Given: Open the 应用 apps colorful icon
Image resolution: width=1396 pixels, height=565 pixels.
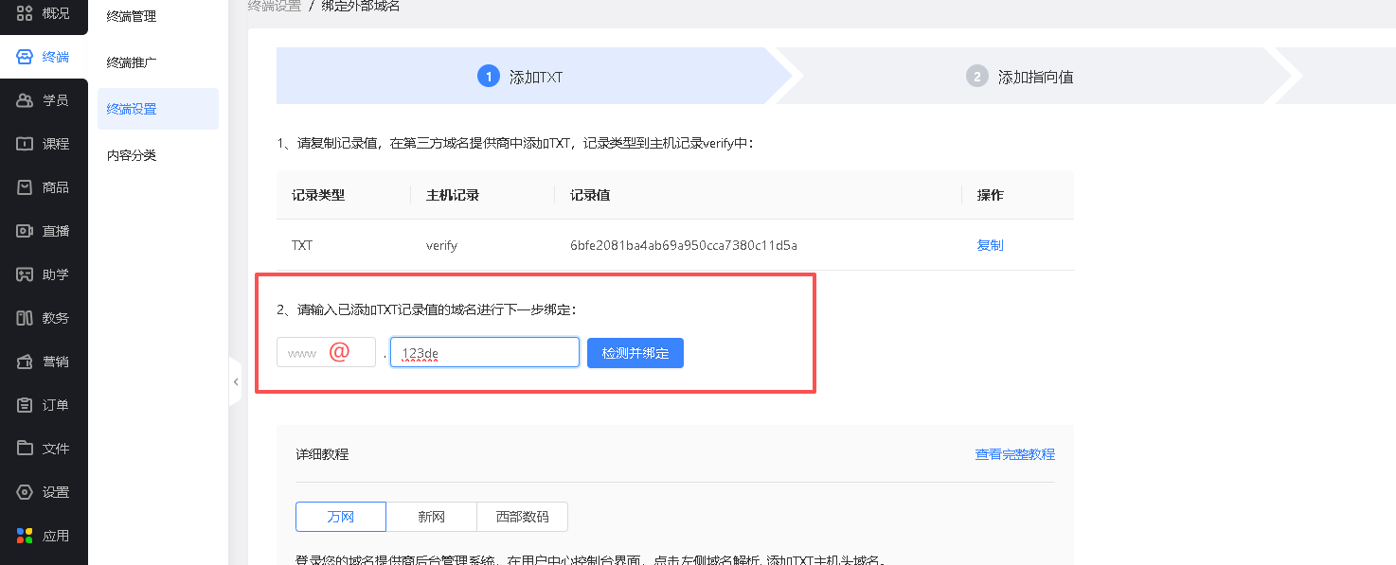Looking at the screenshot, I should 26,536.
